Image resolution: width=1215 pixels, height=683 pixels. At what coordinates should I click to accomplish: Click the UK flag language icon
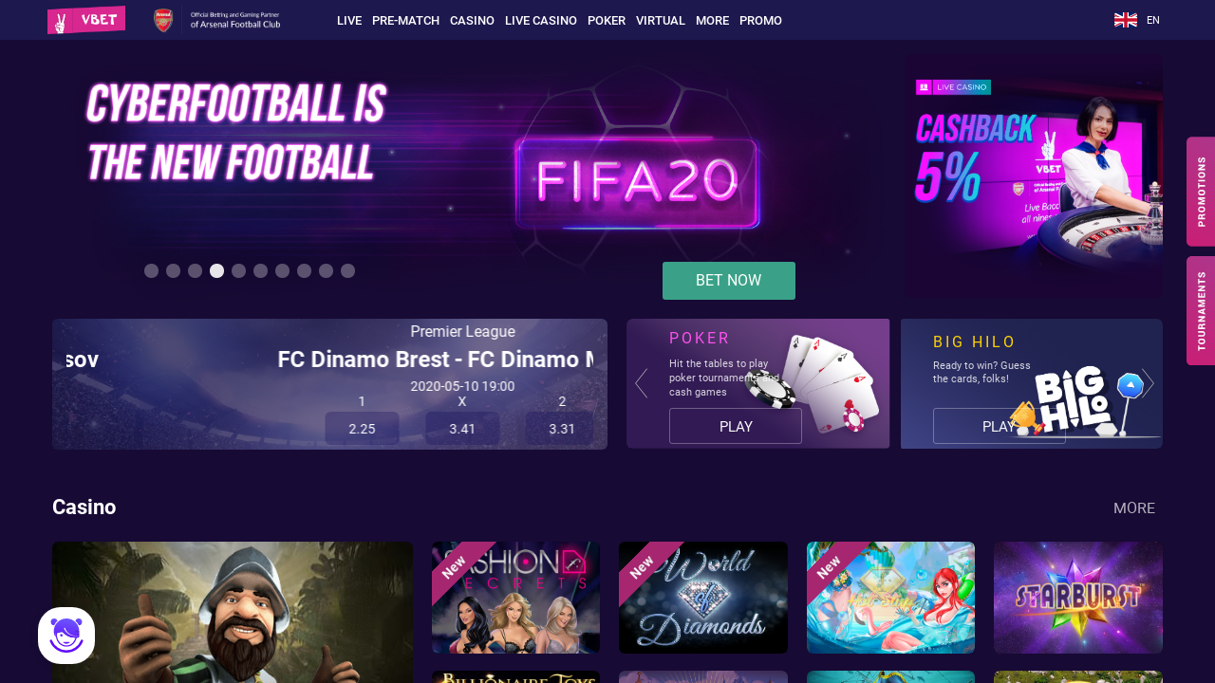(1126, 20)
